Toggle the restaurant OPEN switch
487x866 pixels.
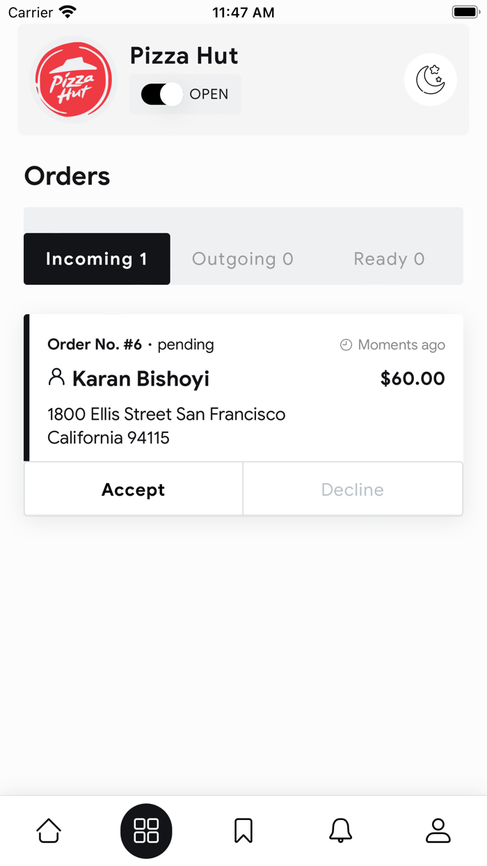pos(162,94)
